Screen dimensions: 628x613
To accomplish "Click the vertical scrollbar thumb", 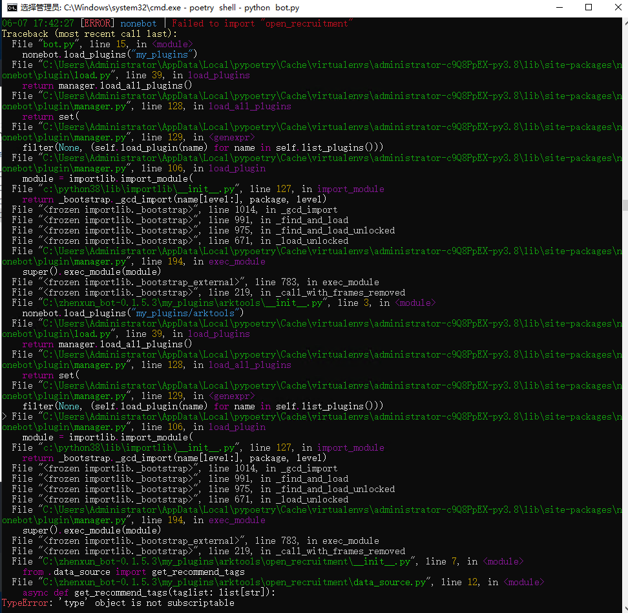I will 625,204.
